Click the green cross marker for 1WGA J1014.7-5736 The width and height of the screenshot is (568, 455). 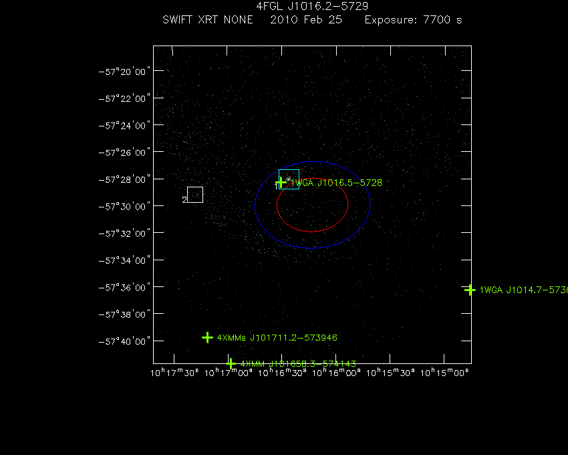coord(470,290)
